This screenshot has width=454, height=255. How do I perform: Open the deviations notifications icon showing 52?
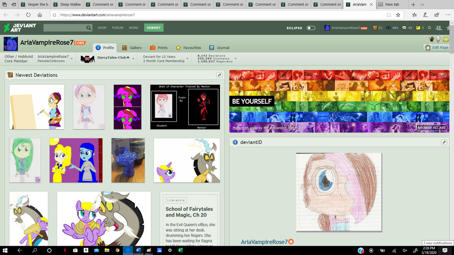[x=377, y=28]
